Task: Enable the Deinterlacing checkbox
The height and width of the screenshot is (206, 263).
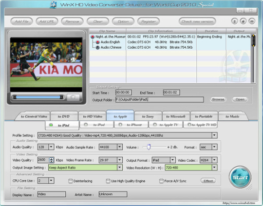Action: 71,181
